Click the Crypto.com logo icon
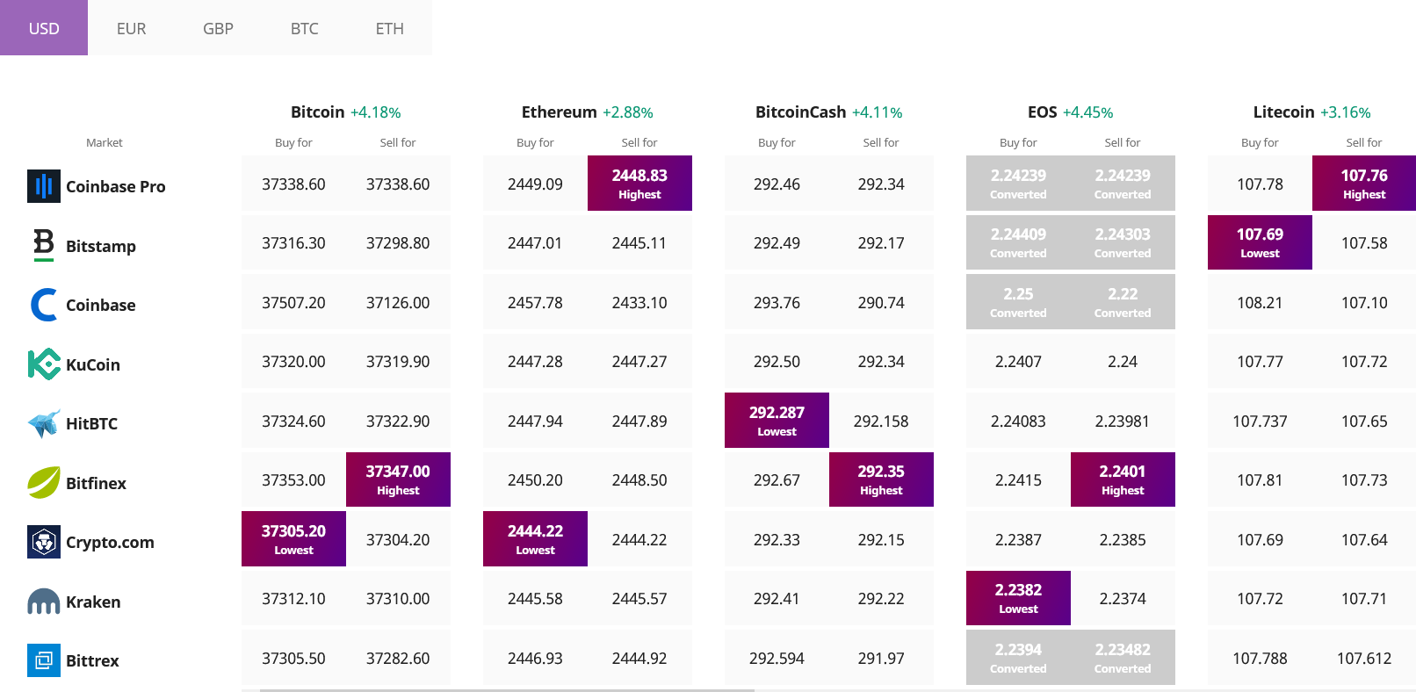This screenshot has height=692, width=1416. [44, 542]
